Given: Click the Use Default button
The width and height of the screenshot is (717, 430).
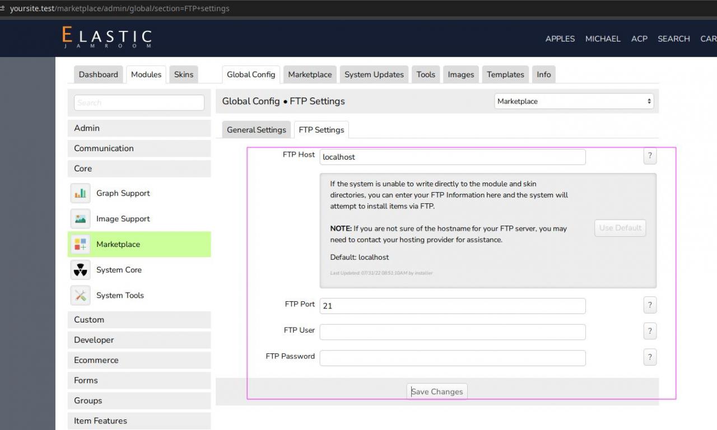Looking at the screenshot, I should pos(620,228).
